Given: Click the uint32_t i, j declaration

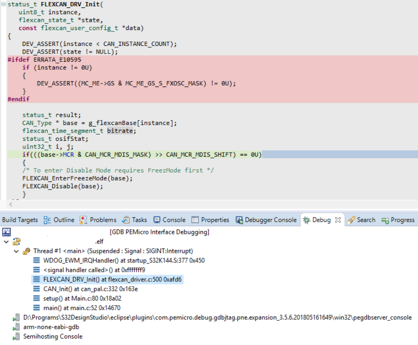Looking at the screenshot, I should (48, 147).
